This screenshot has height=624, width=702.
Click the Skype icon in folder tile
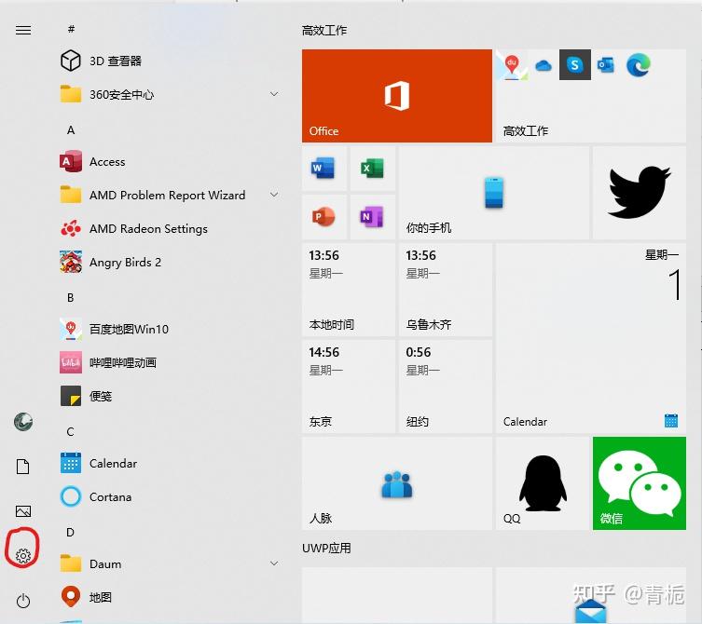point(575,65)
